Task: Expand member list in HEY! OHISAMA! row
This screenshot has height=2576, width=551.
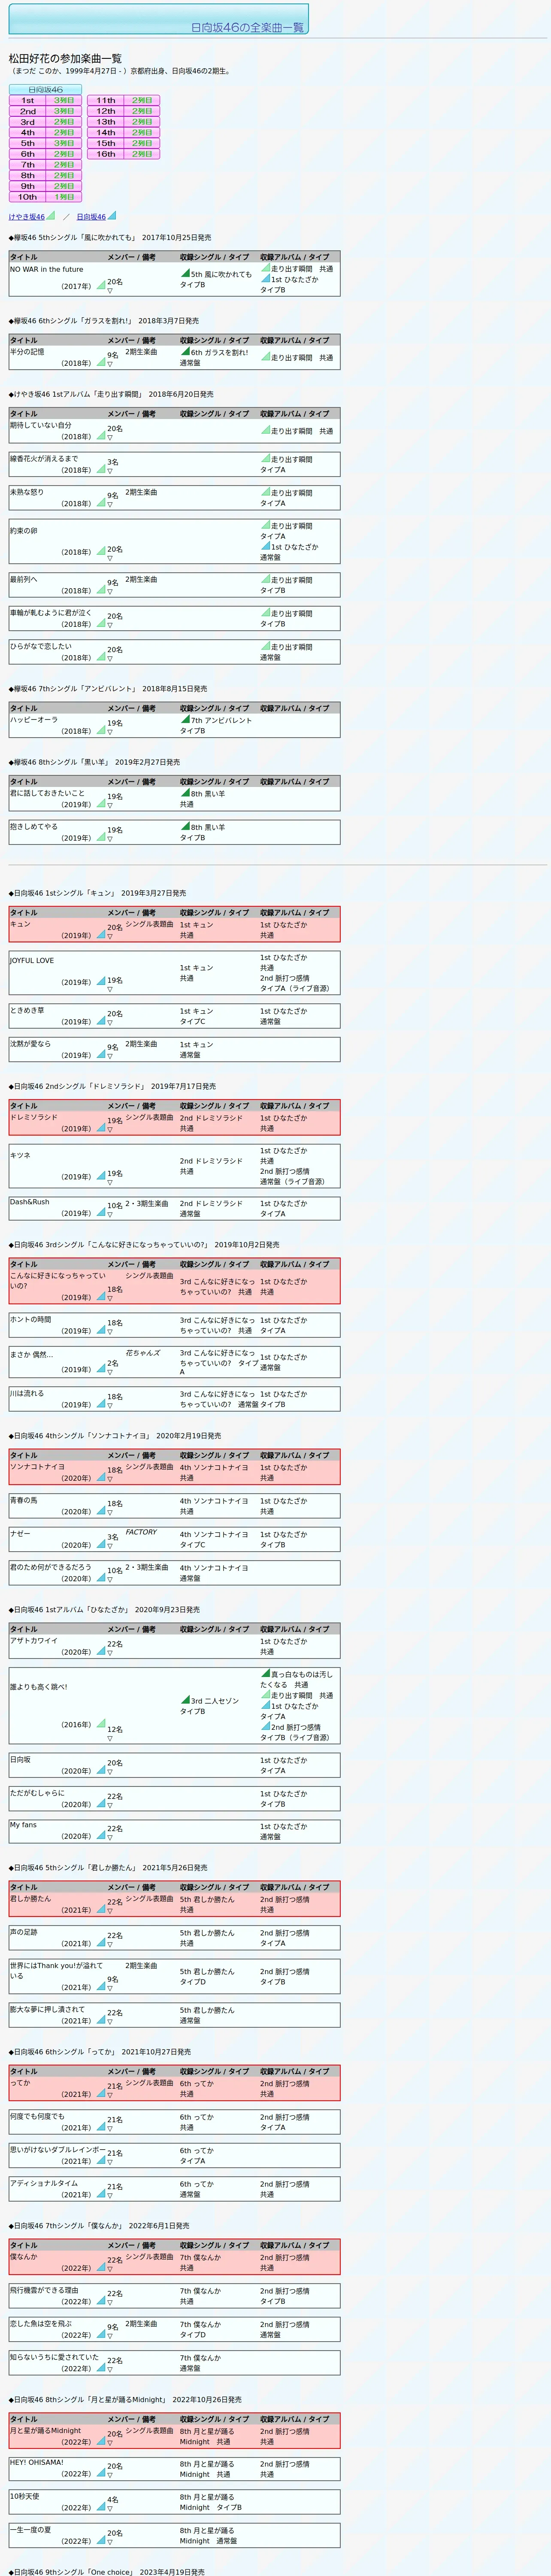Action: click(x=110, y=2476)
